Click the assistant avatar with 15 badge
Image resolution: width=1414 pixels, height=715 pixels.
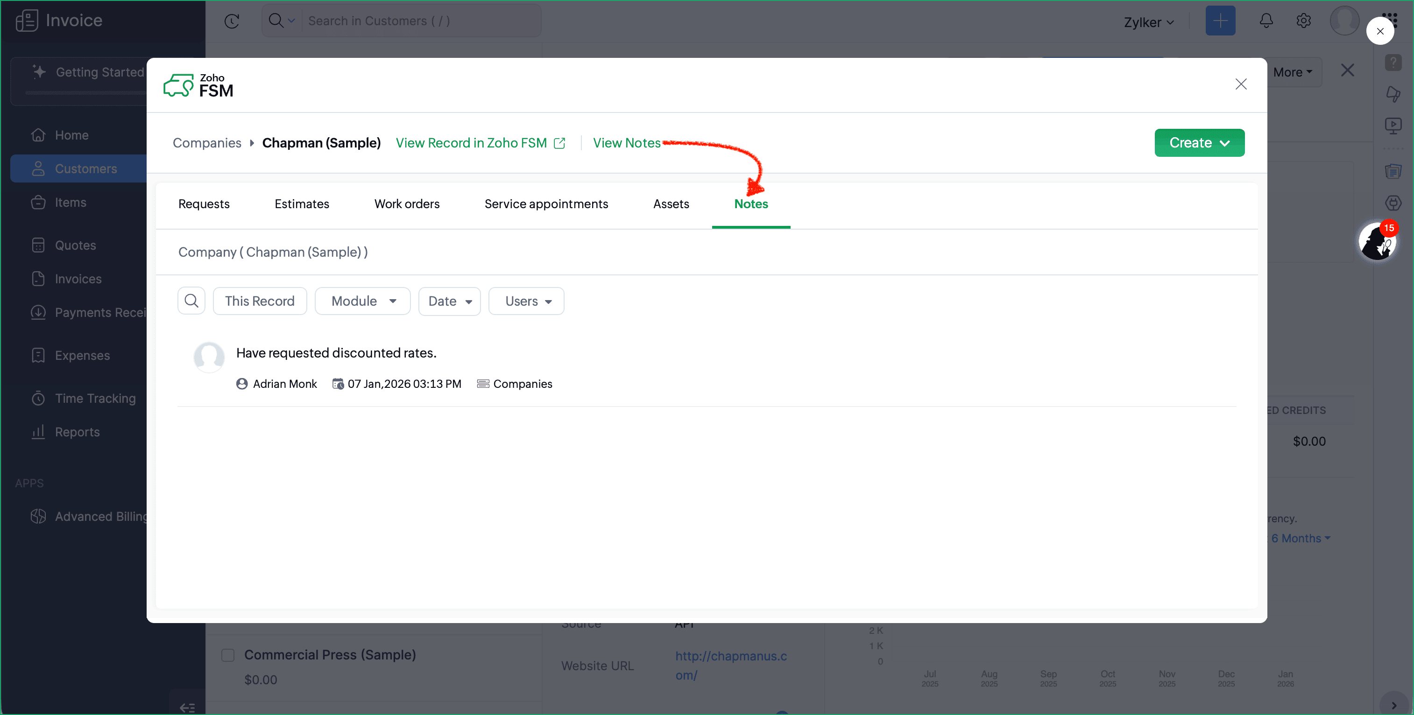1376,241
